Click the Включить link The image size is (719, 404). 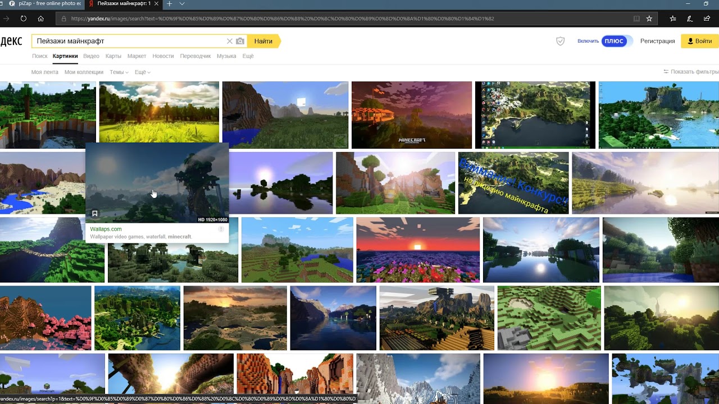pyautogui.click(x=588, y=41)
